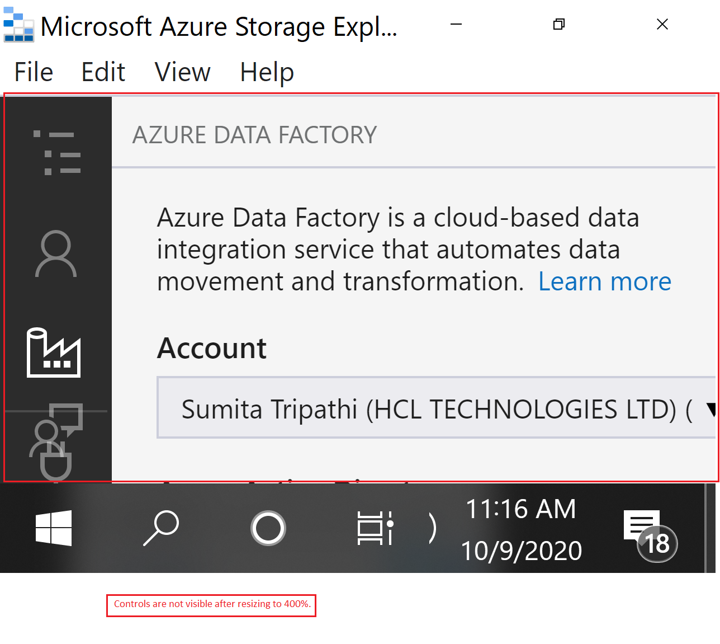Open the Edit menu
Screen dimensions: 720x644
[103, 72]
